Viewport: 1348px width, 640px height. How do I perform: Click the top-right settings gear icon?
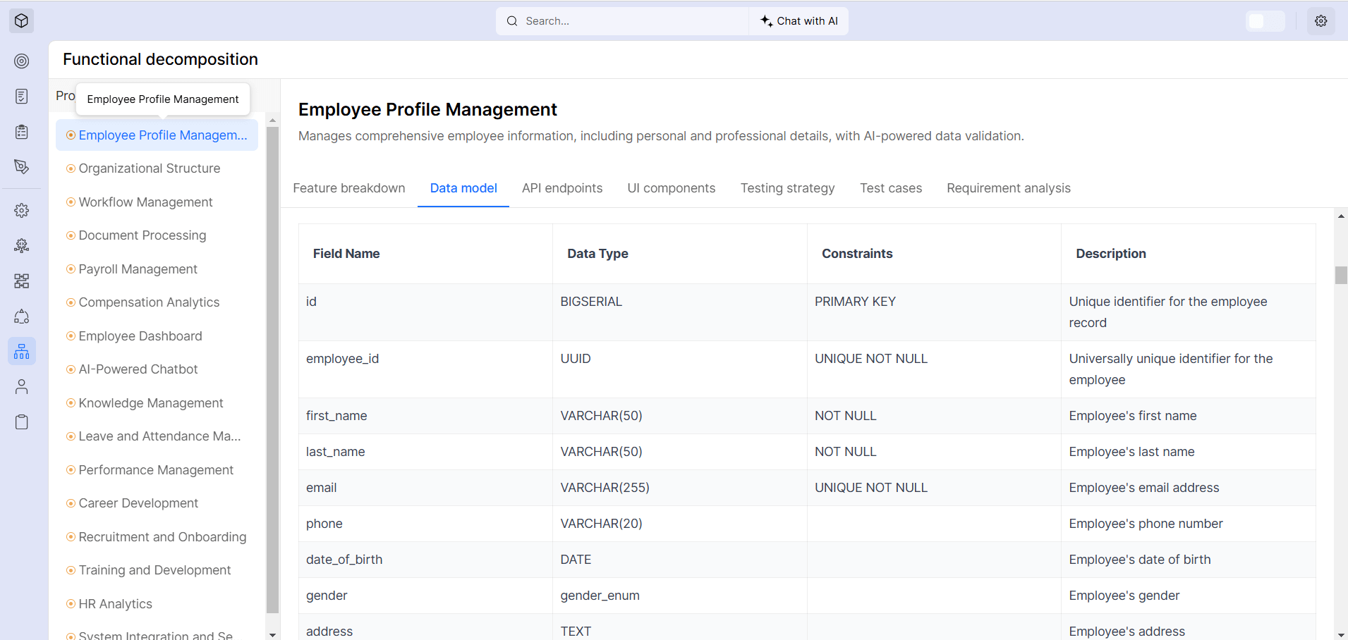point(1320,21)
